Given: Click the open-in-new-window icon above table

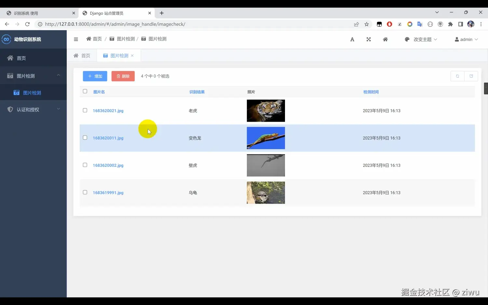Looking at the screenshot, I should (x=471, y=76).
